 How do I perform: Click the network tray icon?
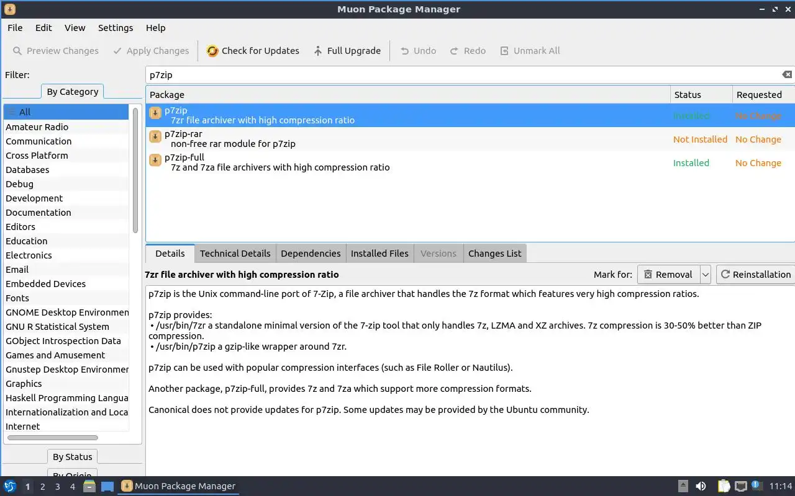(740, 486)
